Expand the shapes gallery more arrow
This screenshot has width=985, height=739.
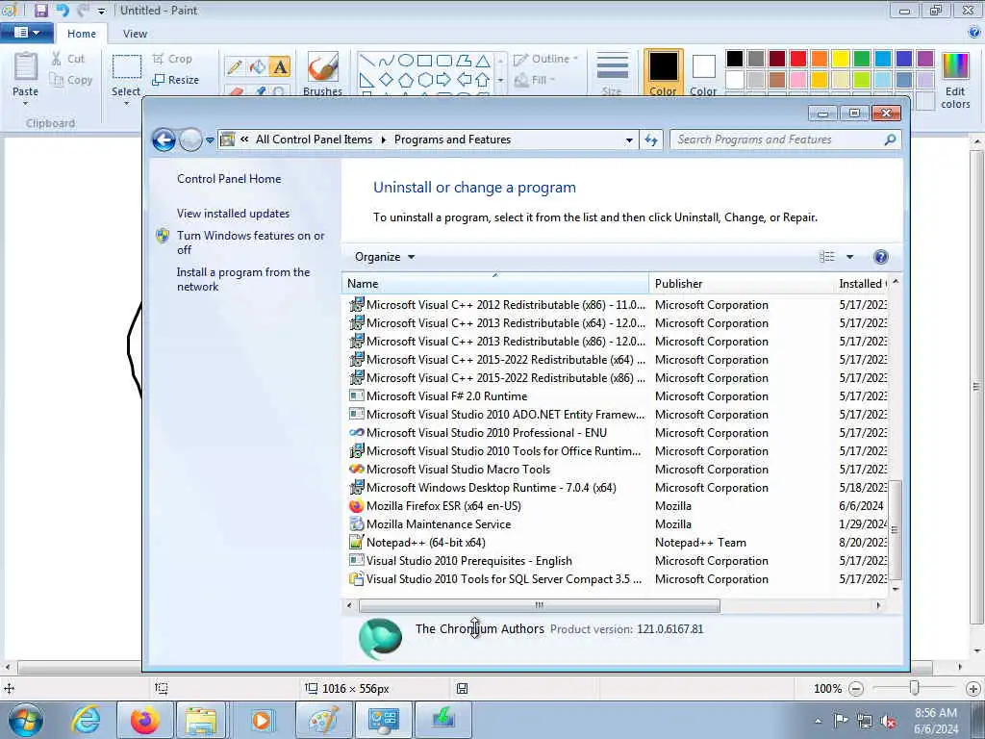[x=500, y=81]
